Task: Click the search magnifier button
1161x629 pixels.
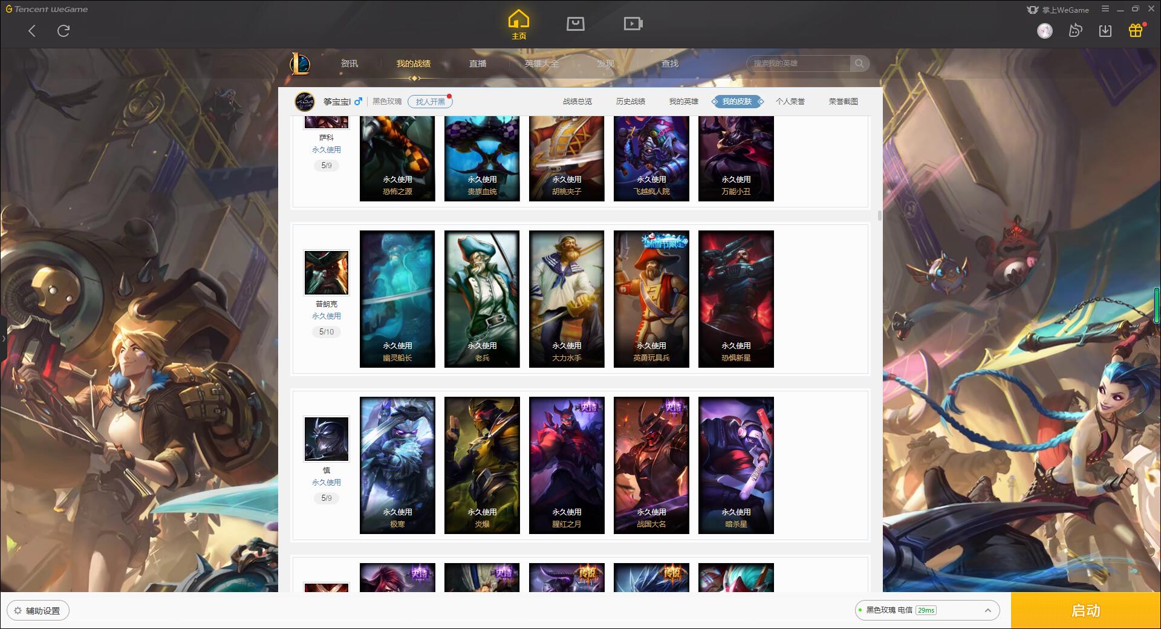Action: point(859,64)
